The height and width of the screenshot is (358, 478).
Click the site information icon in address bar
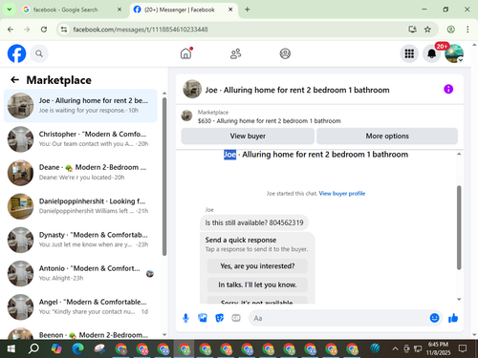pyautogui.click(x=64, y=30)
